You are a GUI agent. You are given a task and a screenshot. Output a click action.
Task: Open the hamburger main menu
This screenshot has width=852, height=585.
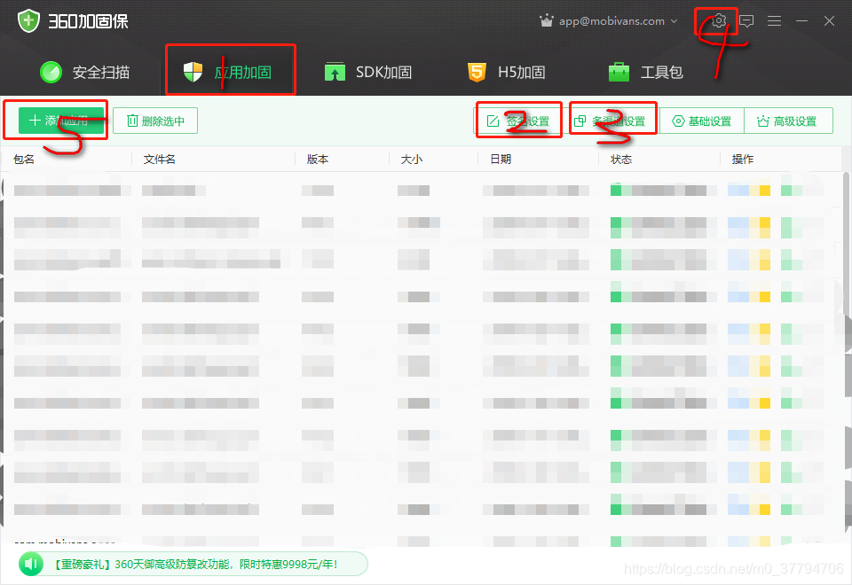[x=774, y=21]
